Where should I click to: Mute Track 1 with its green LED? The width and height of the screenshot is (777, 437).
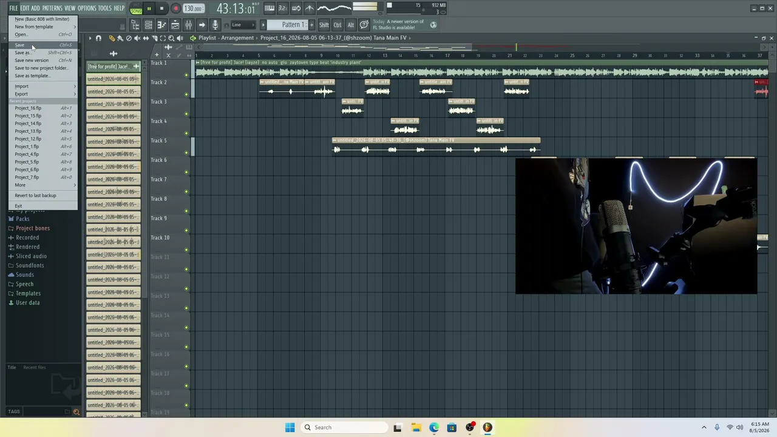(186, 75)
